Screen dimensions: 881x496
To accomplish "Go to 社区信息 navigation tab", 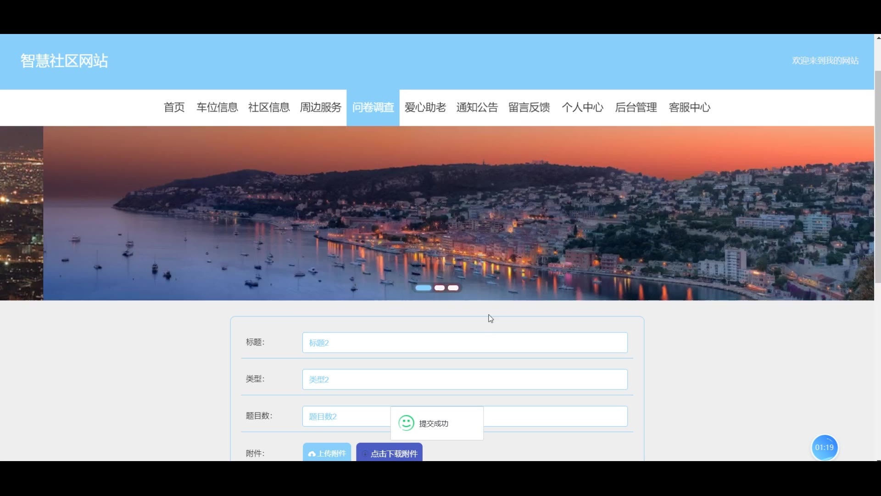I will pyautogui.click(x=269, y=107).
